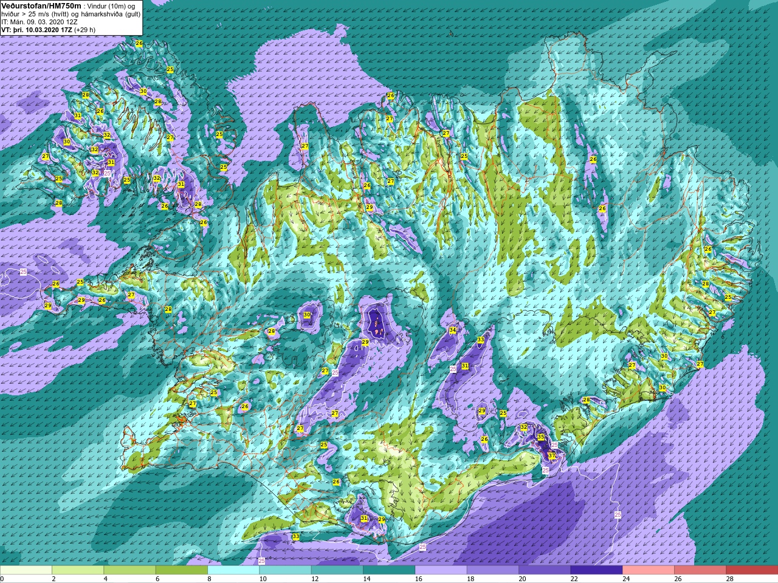Click legend scale number '6'
Viewport: 778px width, 583px height.
(x=157, y=579)
